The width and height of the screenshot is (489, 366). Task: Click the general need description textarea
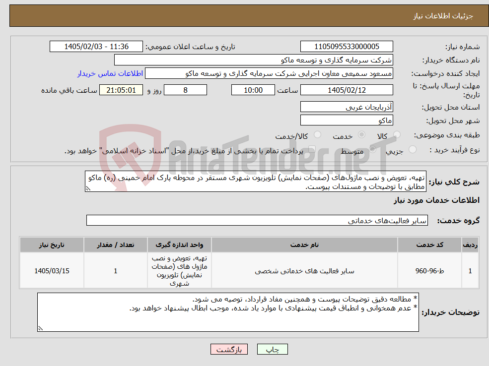tap(255, 182)
